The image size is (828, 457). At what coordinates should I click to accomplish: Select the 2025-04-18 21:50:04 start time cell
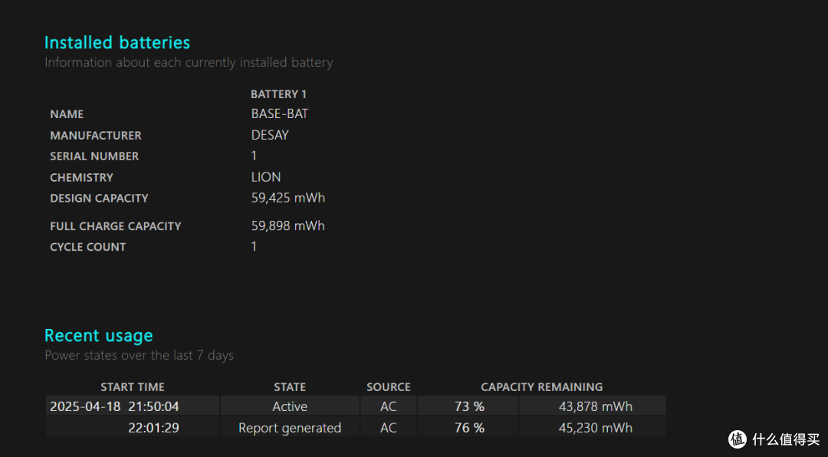pyautogui.click(x=133, y=406)
